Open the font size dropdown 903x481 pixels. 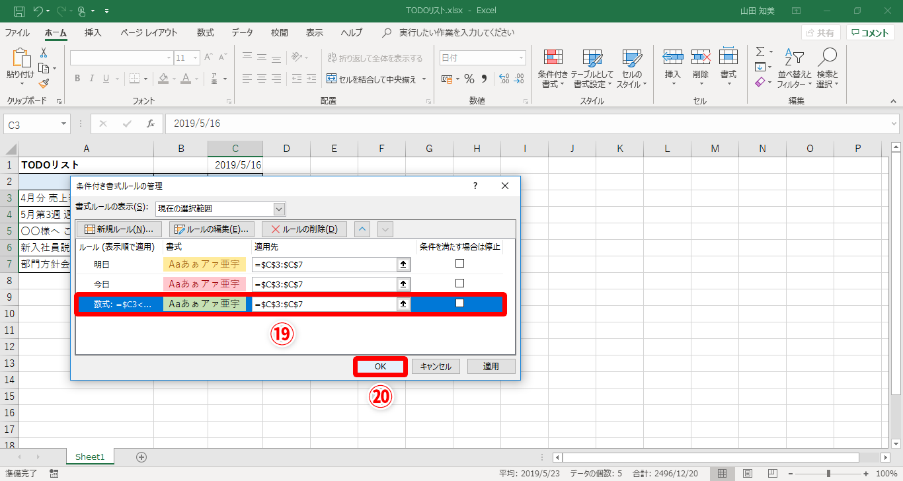coord(196,58)
